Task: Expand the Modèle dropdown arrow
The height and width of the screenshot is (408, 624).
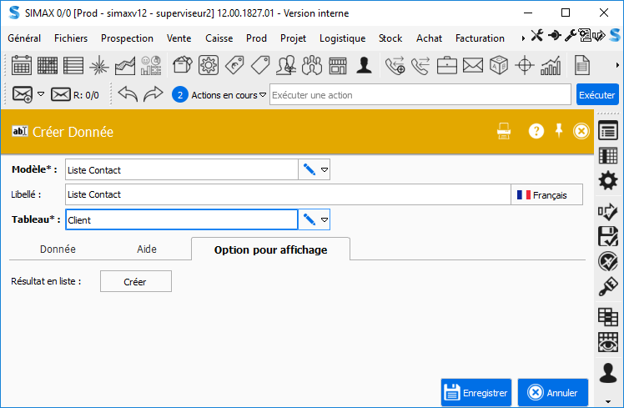Action: pyautogui.click(x=325, y=169)
